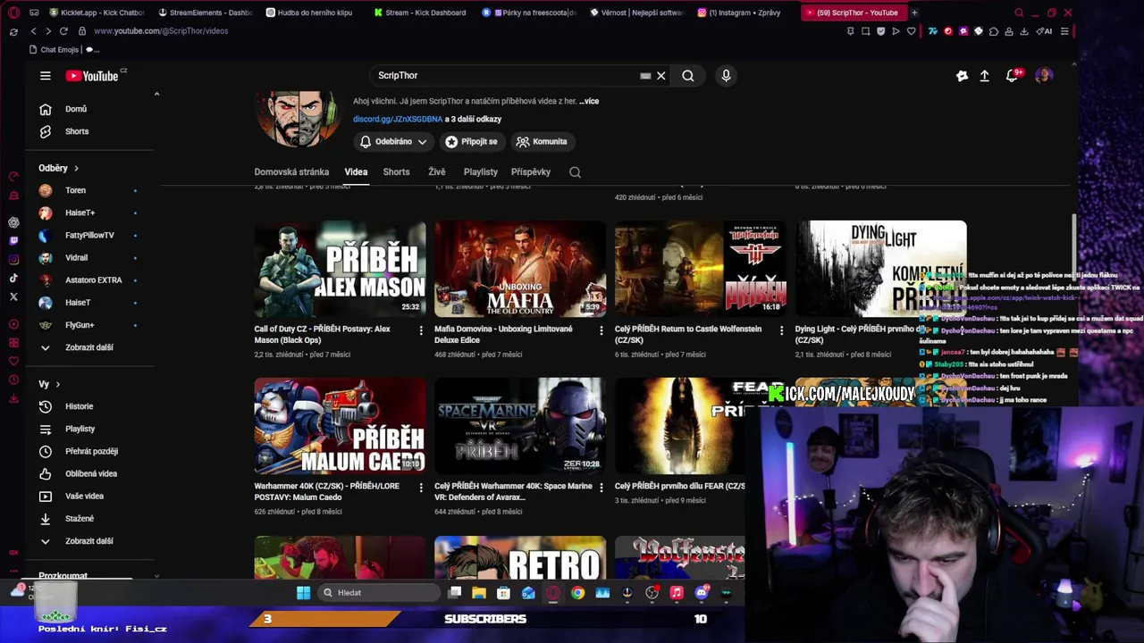
Task: Open Instagram icon in Opera sidebar
Action: [x=13, y=260]
